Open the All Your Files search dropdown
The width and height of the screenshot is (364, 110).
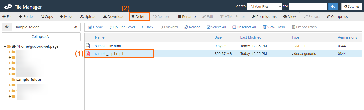coord(264,6)
